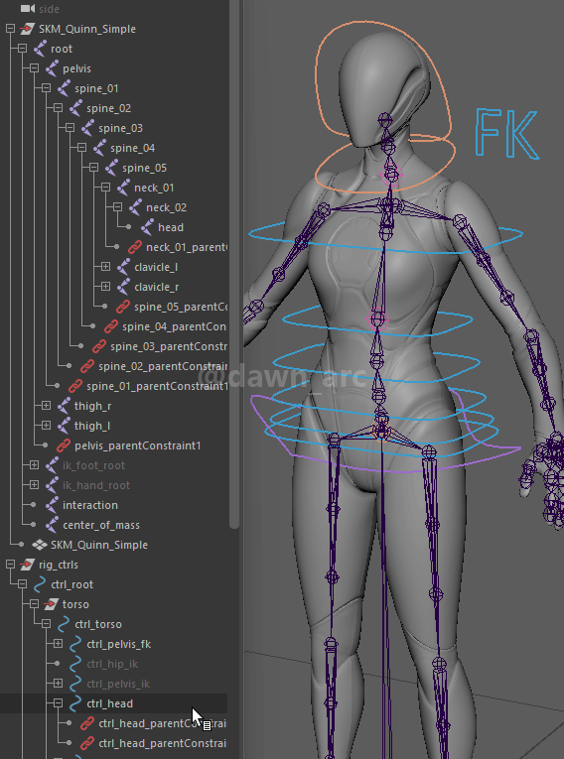Select spine_02_parentConstraint row
Screen dimensions: 564x759
click(163, 366)
